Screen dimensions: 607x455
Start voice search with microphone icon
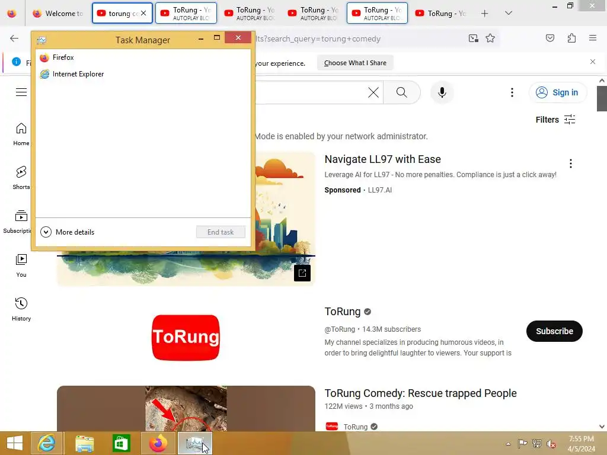pos(442,92)
